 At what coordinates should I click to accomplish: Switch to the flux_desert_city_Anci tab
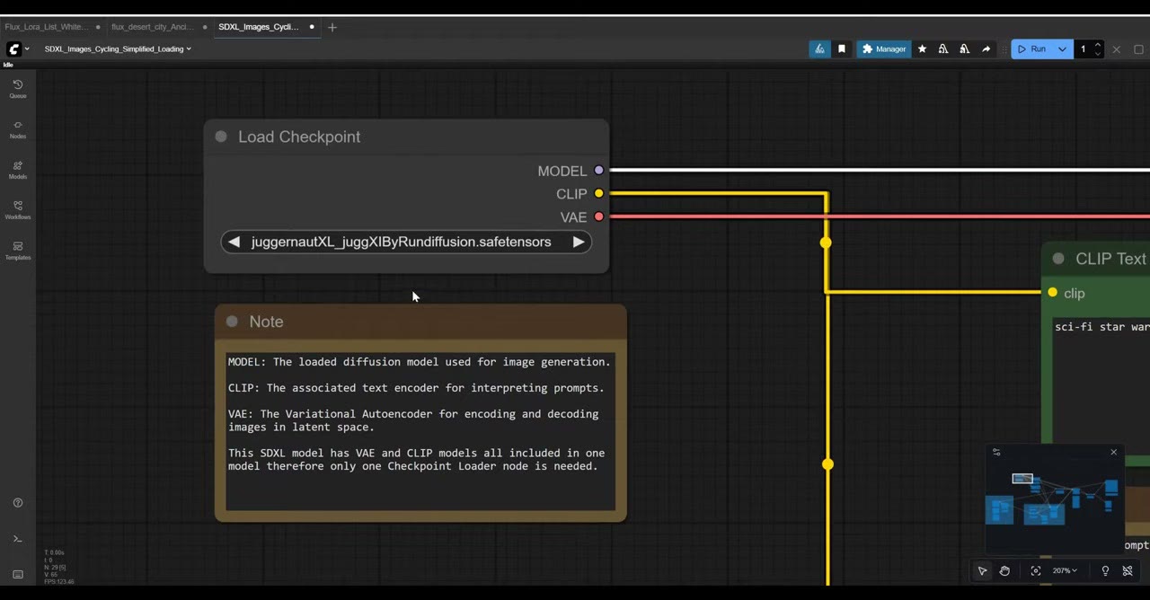(x=153, y=27)
